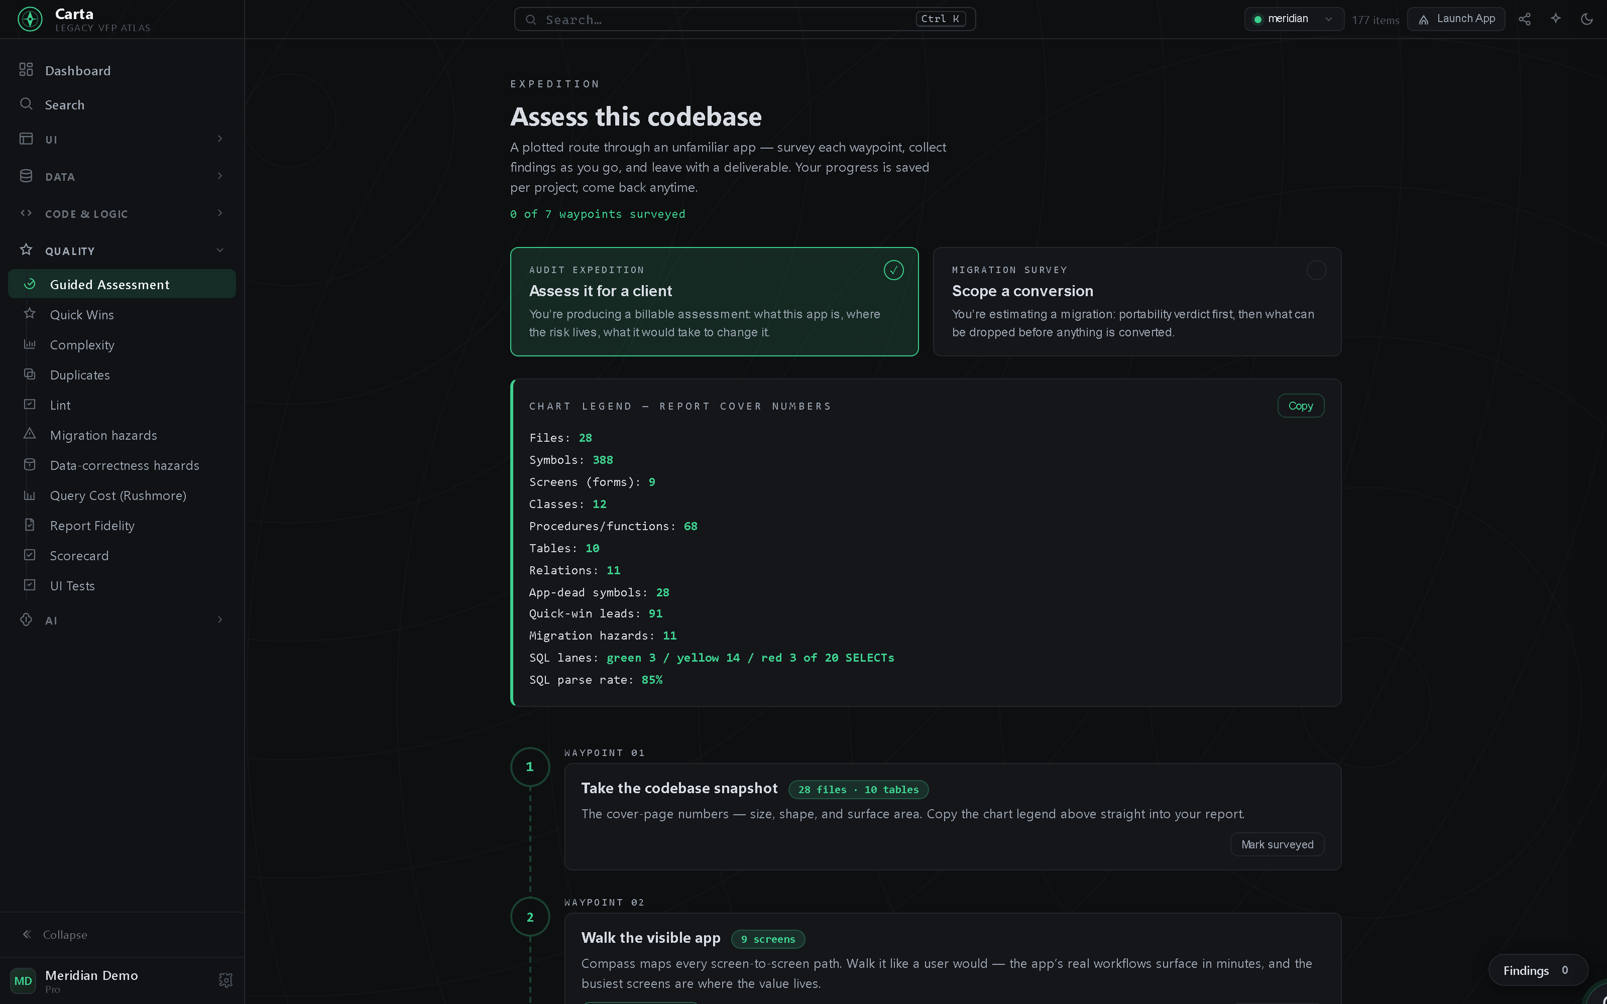Click the Take the codebase snapshot heading
The width and height of the screenshot is (1607, 1004).
678,788
